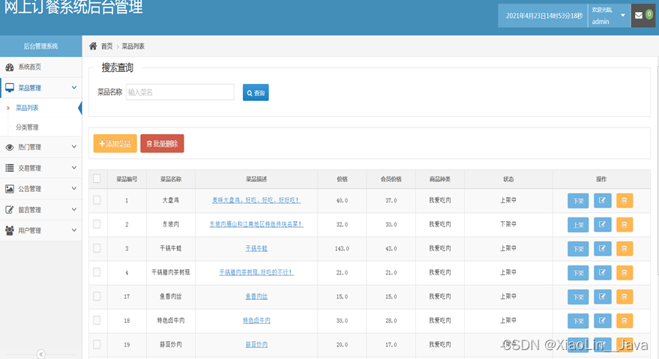Open the 干锅牛蛙 description link

click(256, 248)
